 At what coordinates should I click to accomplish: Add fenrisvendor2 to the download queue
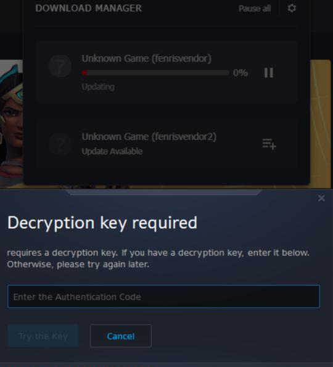(269, 144)
